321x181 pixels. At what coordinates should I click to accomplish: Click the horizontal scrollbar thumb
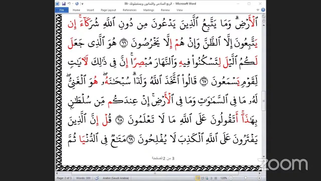click(x=155, y=173)
